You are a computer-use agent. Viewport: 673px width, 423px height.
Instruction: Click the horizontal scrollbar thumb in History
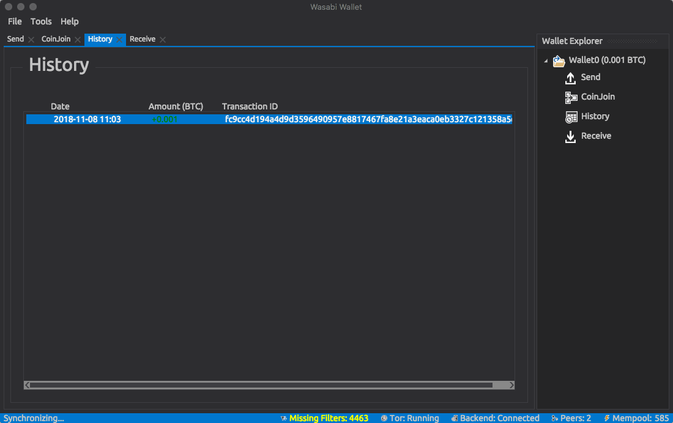[x=261, y=385]
